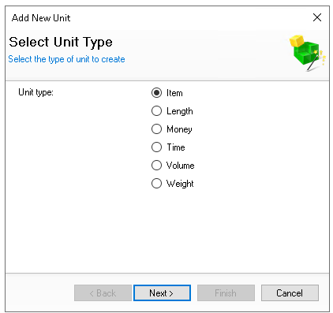Click the 'Time' option label text
This screenshot has width=333, height=313.
176,147
